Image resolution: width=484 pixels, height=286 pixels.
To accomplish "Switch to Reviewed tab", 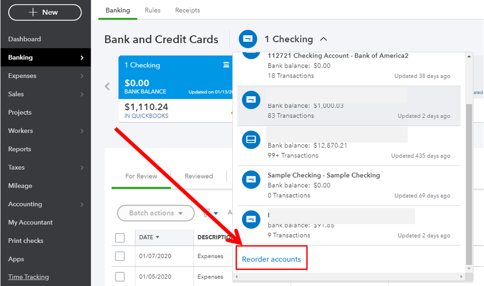I will pos(199,176).
